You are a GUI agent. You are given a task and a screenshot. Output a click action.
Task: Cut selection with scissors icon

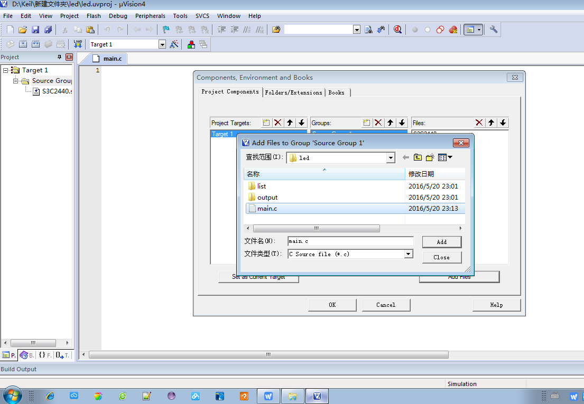click(x=65, y=30)
